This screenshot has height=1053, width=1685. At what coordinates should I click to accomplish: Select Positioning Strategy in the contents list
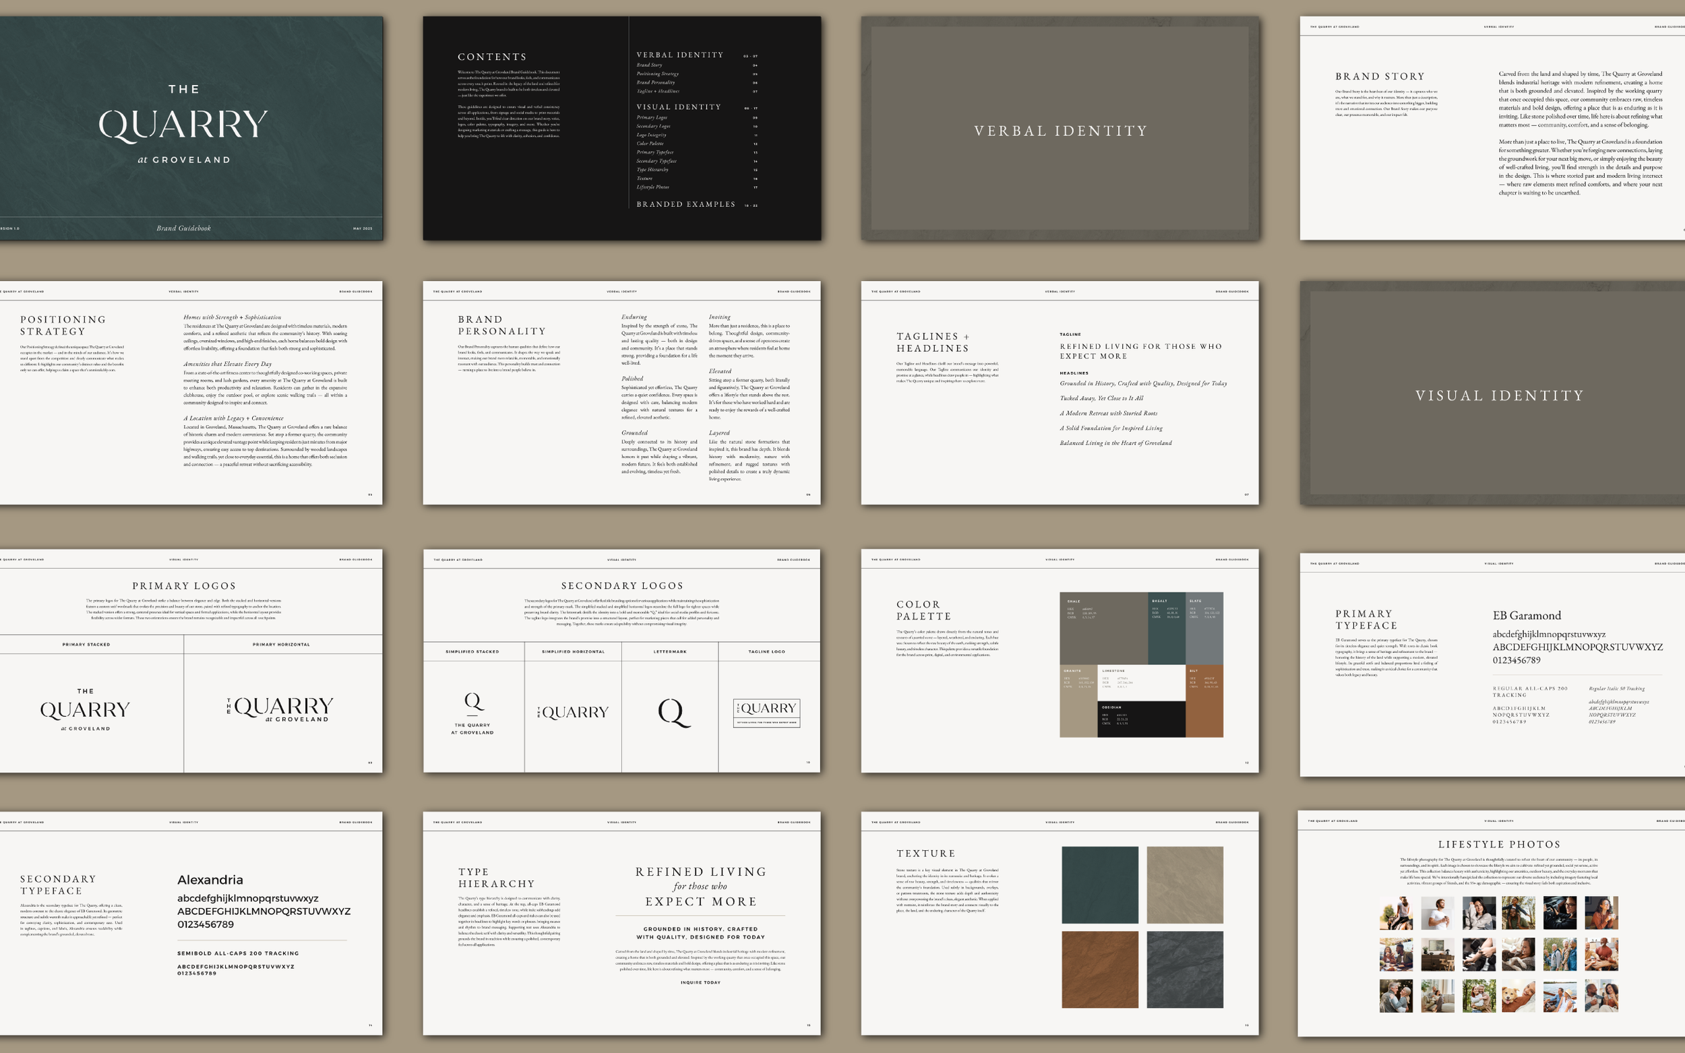658,74
